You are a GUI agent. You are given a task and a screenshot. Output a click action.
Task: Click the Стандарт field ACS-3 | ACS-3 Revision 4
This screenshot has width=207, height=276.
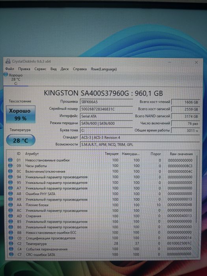(x=140, y=138)
